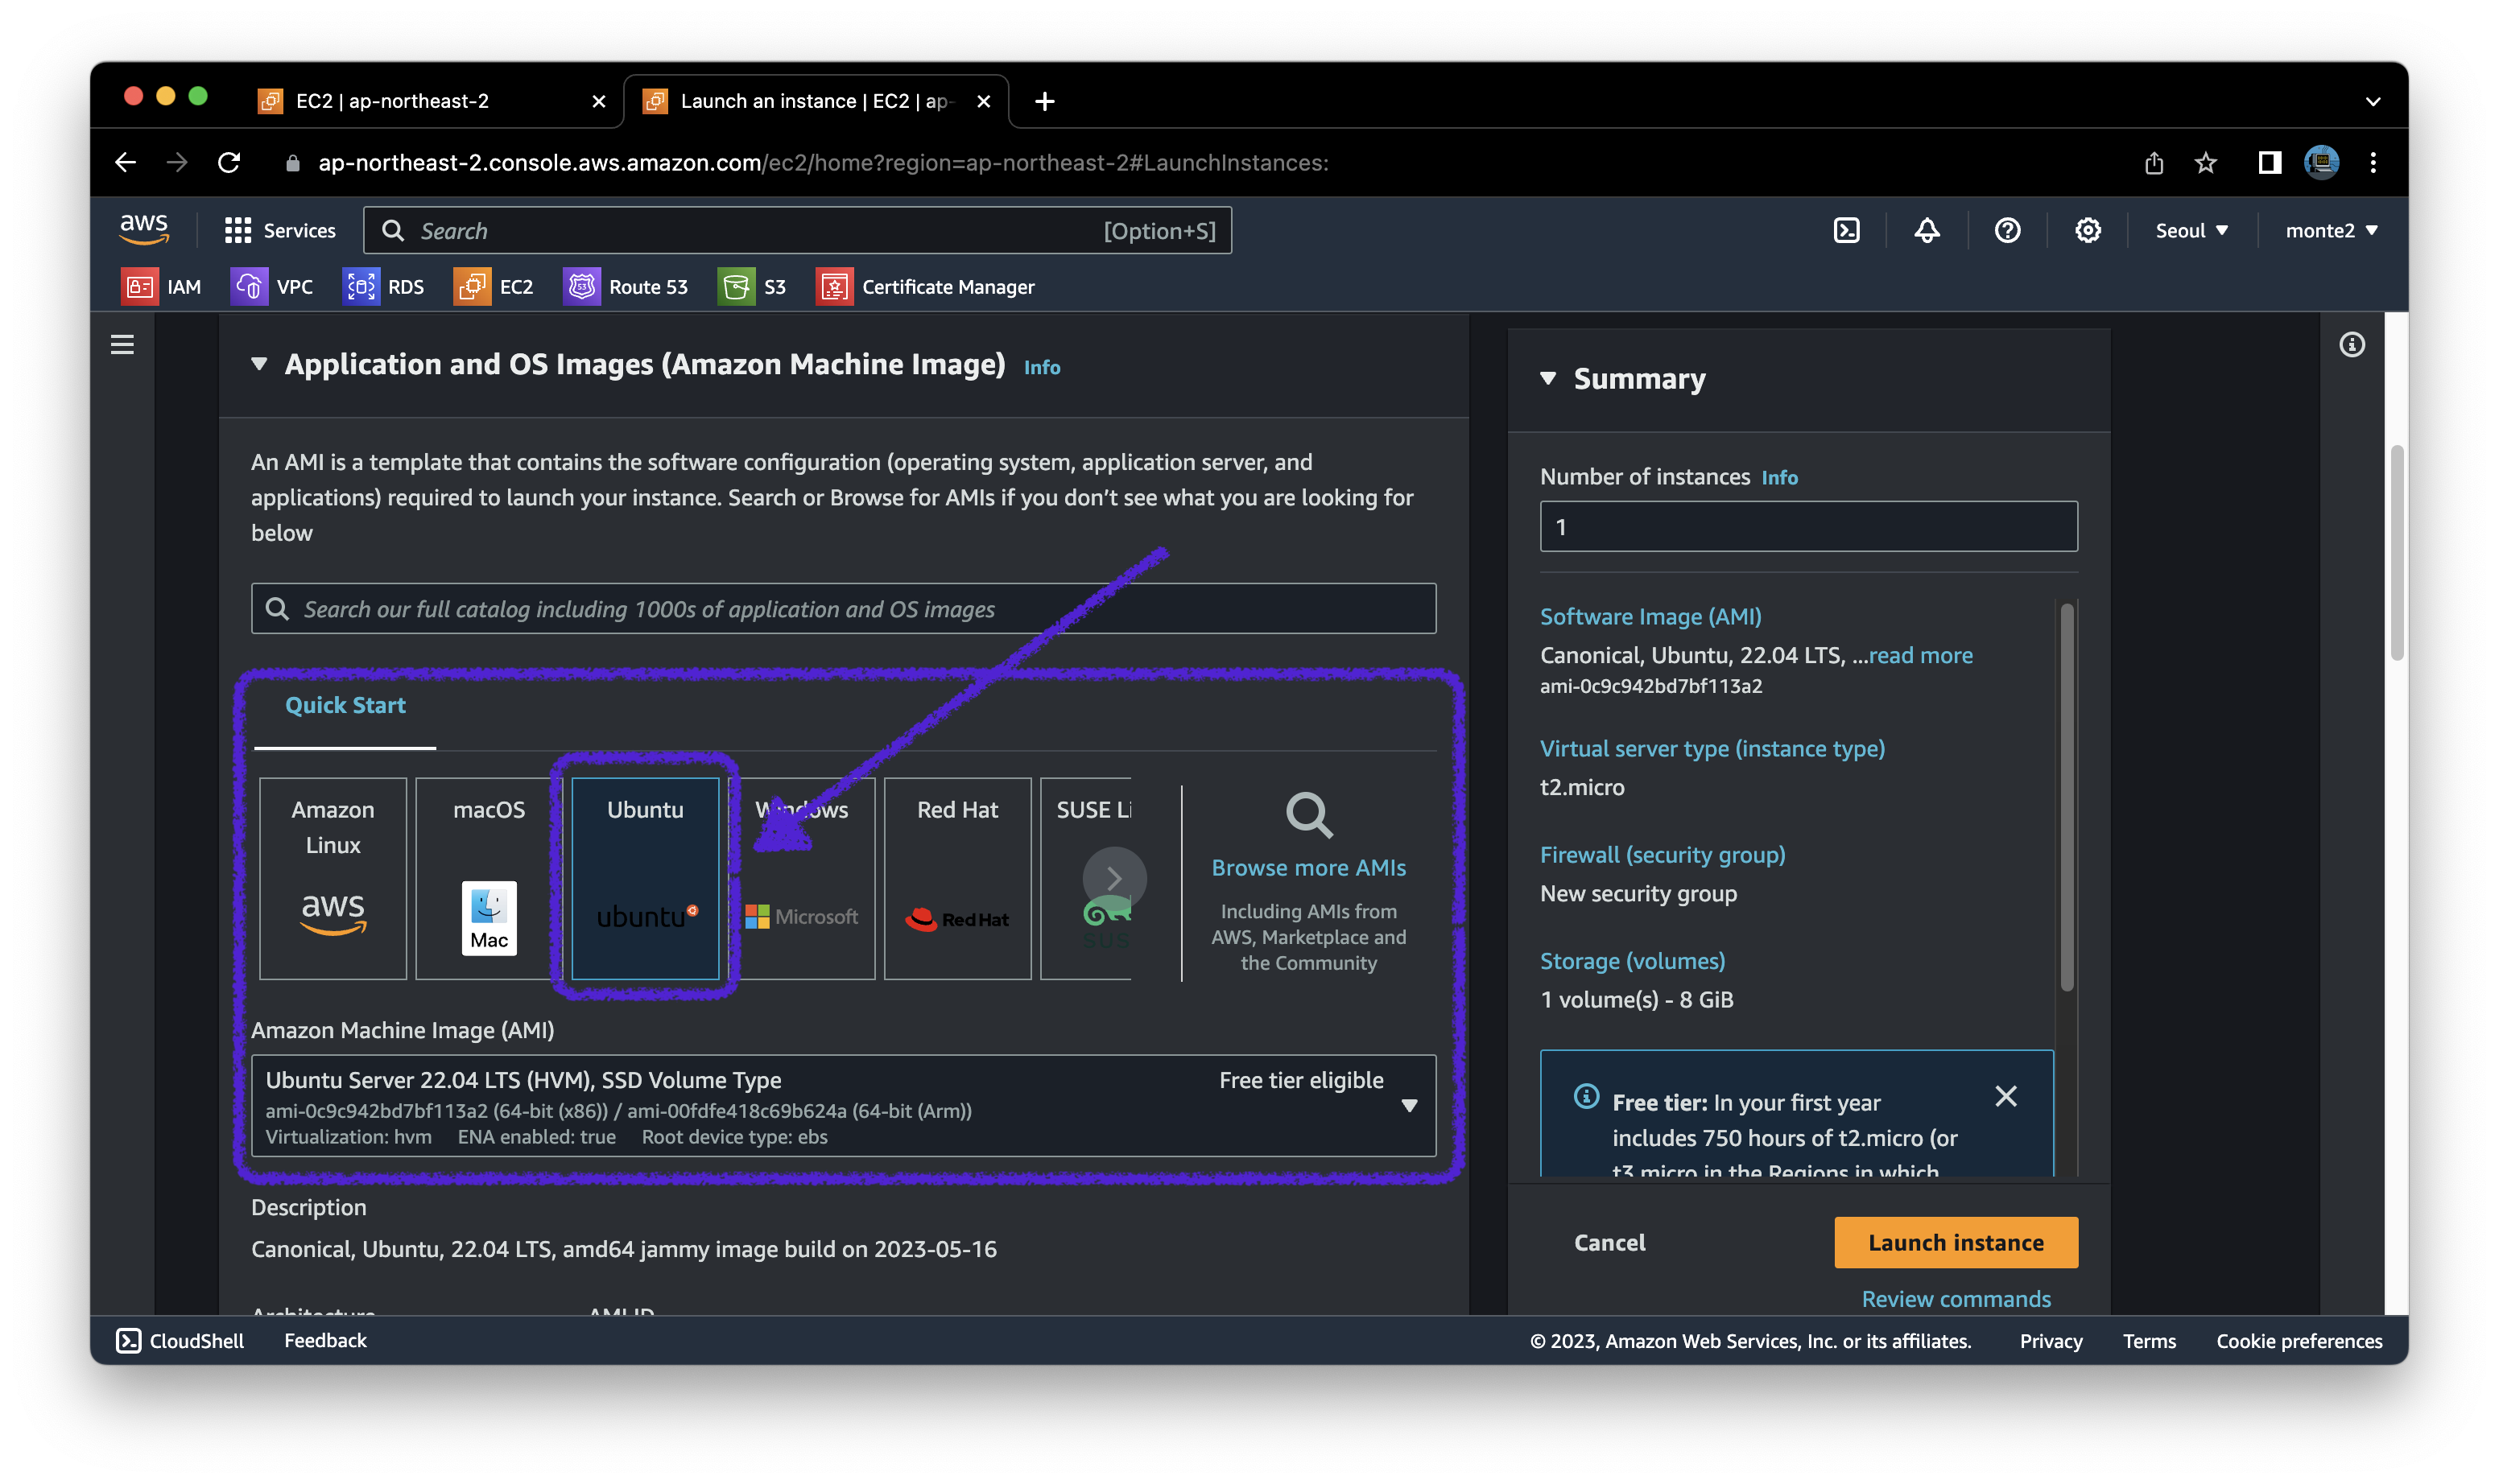Open the S3 shortcut icon

(x=737, y=287)
